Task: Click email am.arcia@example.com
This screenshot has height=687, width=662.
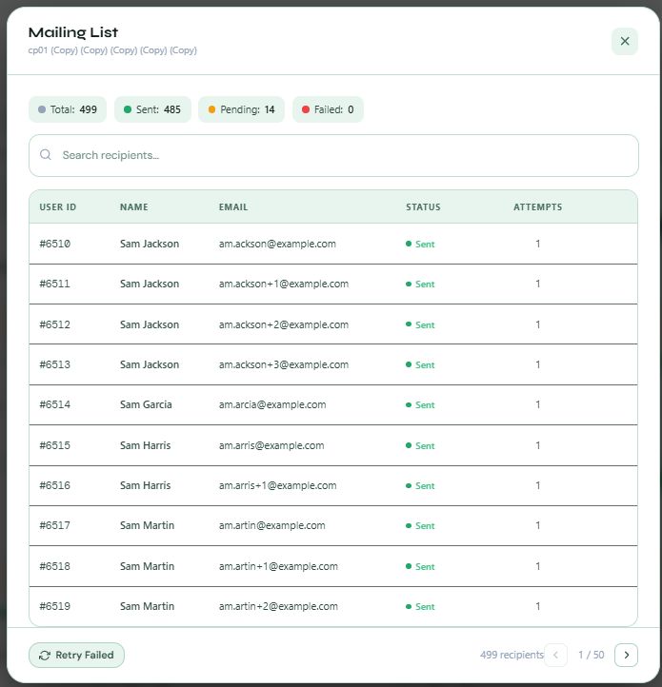Action: (x=272, y=404)
